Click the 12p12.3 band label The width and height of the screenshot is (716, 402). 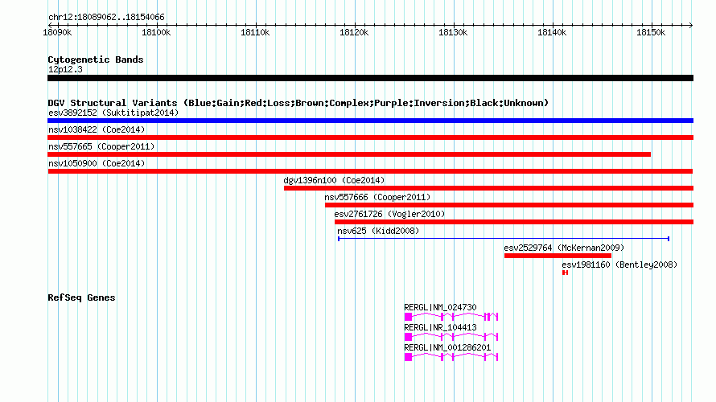[x=65, y=69]
